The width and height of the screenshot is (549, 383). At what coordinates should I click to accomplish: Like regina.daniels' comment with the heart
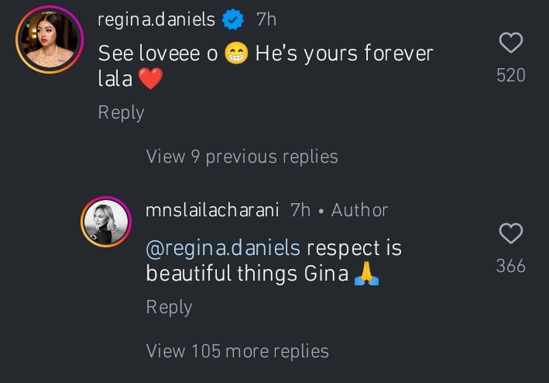(511, 43)
